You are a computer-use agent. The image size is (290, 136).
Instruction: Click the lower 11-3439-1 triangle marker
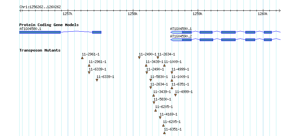coord(154,95)
